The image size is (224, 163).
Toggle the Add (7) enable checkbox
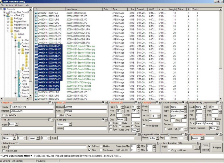tap(157, 103)
